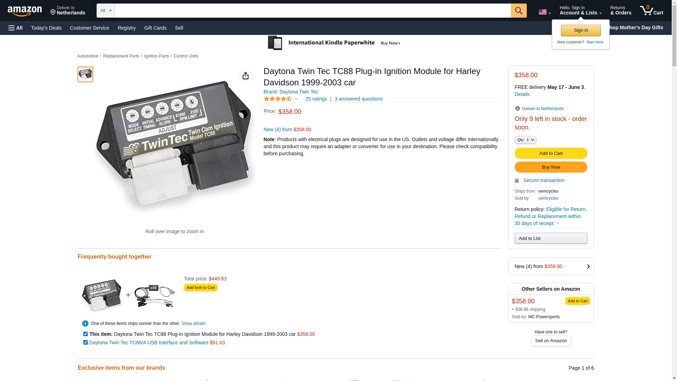
Task: Uncheck the USB Interface and Software checkbox
Action: pos(85,342)
